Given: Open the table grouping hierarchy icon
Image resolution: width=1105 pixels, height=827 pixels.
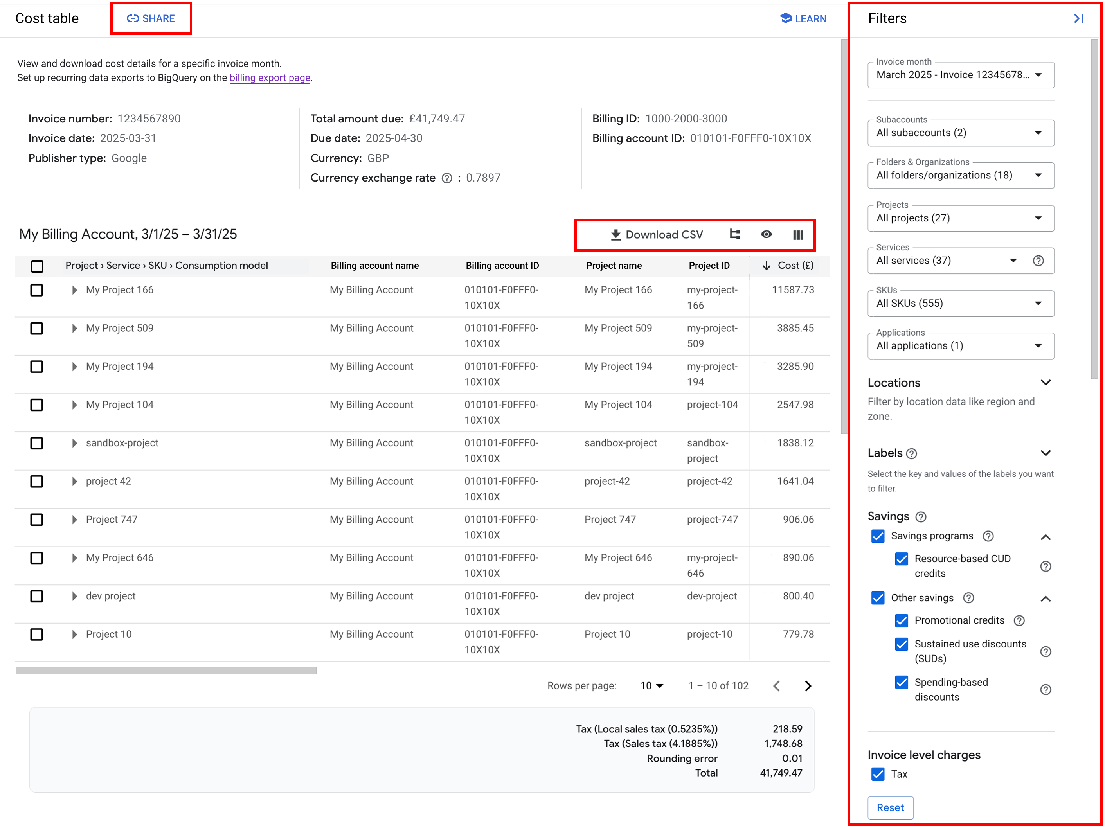Looking at the screenshot, I should coord(734,235).
